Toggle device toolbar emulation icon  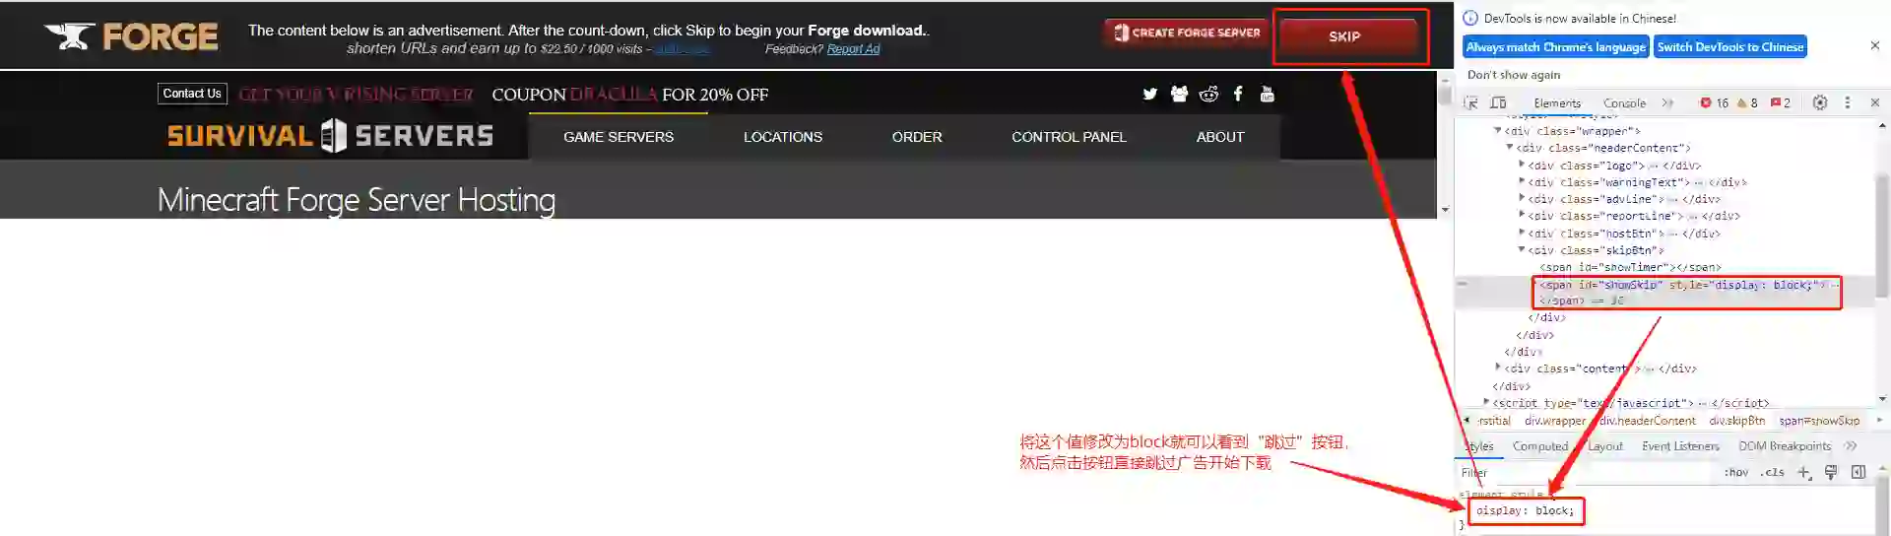point(1498,102)
